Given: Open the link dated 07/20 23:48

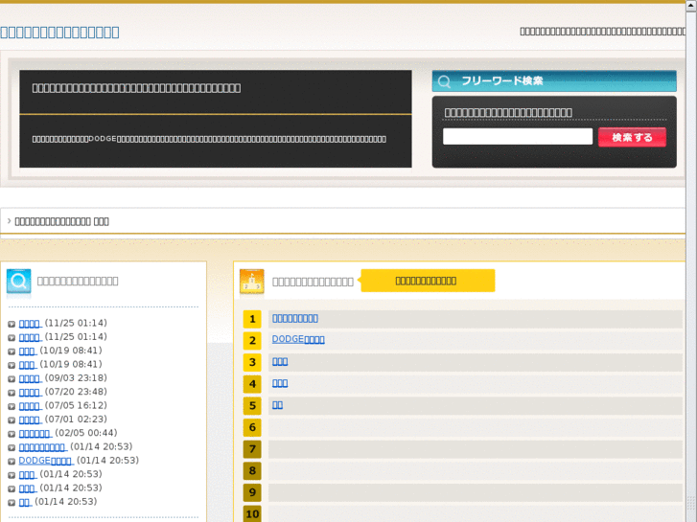Looking at the screenshot, I should [x=30, y=393].
